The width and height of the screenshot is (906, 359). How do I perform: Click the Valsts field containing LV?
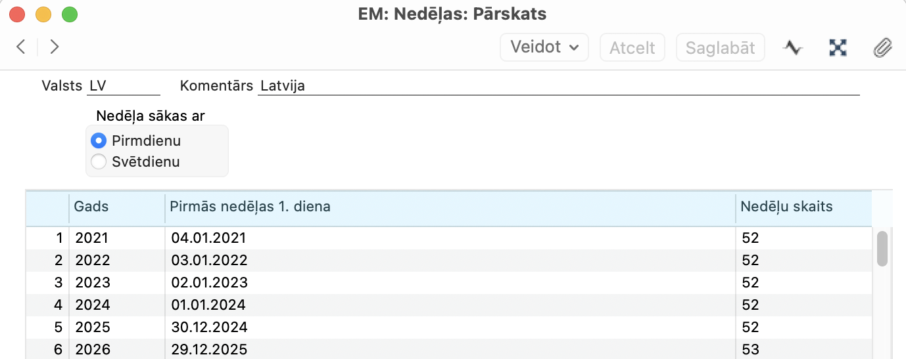[x=124, y=86]
